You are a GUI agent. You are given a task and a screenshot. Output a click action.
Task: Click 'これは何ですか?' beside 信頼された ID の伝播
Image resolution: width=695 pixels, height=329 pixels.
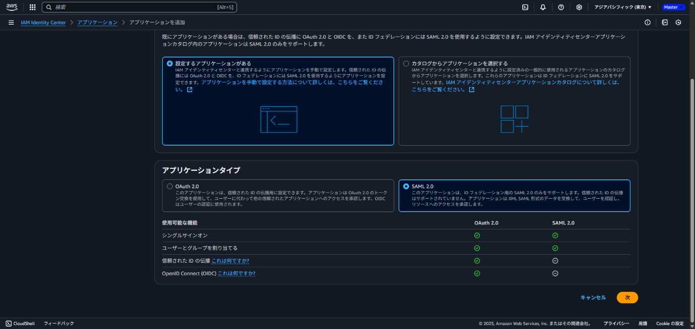(230, 261)
